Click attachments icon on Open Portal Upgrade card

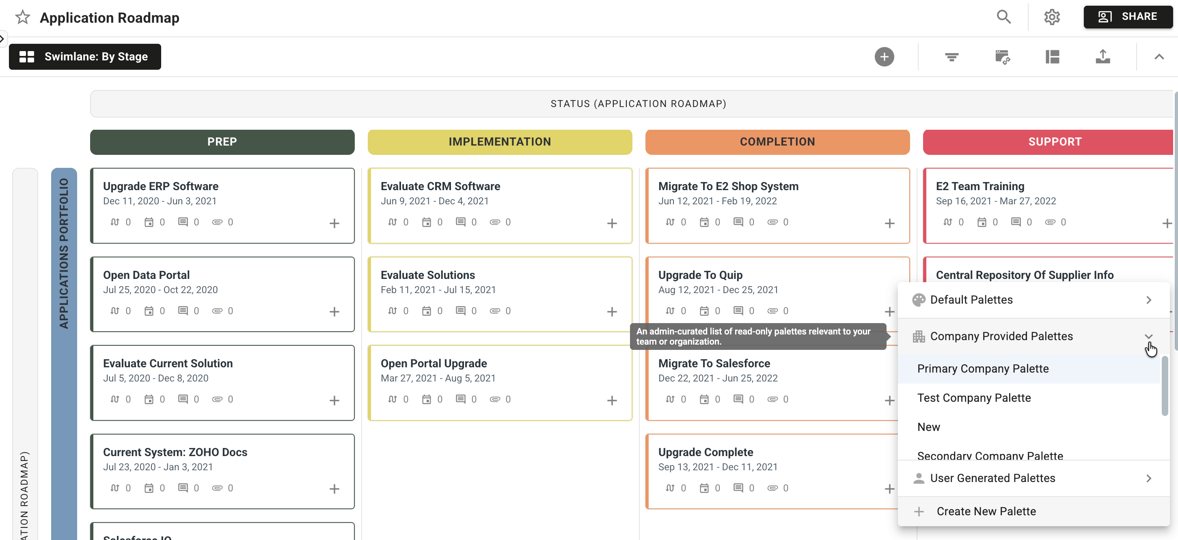pyautogui.click(x=495, y=399)
